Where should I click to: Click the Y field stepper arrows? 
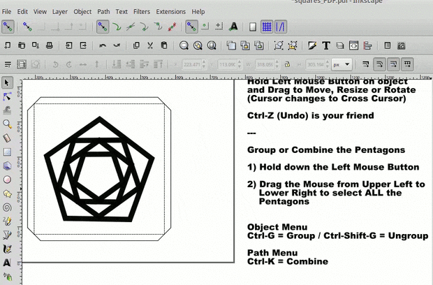240,65
